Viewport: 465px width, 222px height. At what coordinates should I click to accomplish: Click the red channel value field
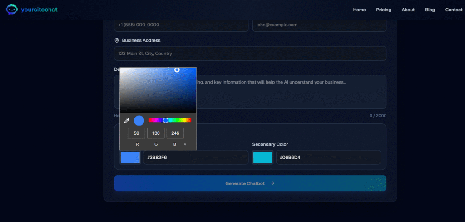coord(136,133)
